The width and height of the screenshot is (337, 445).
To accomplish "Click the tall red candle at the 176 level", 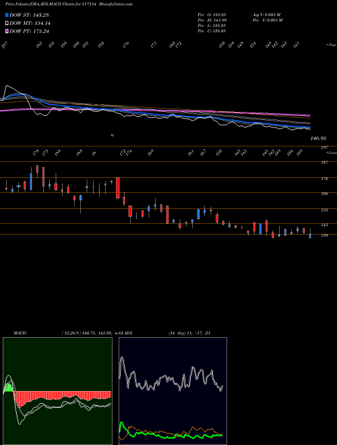I will 118,187.
